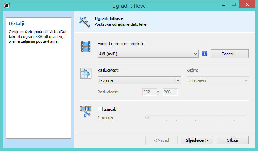The width and height of the screenshot is (258, 151).
Task: Open the Režim Uobicajeni dropdown
Action: pos(217,80)
